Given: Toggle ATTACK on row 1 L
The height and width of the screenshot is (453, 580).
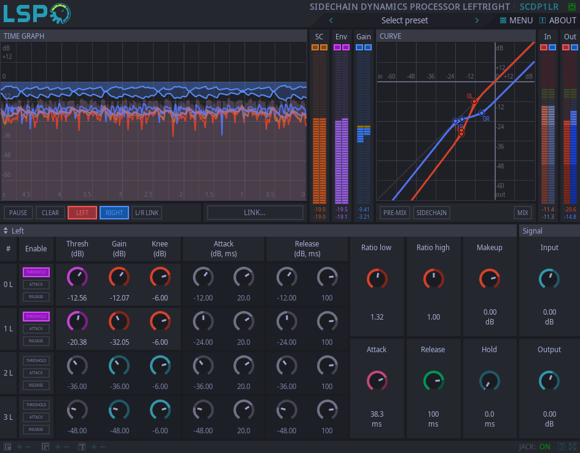Looking at the screenshot, I should (x=36, y=328).
